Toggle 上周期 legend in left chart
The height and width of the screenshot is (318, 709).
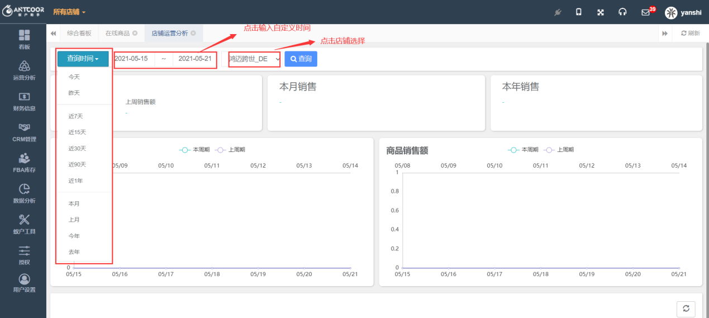[x=230, y=150]
